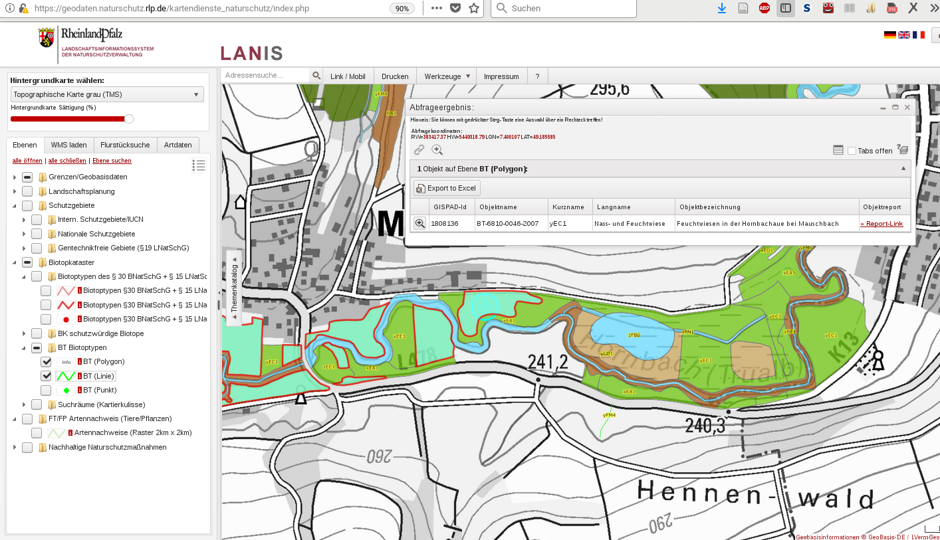Open the WMS laden tab

(68, 145)
